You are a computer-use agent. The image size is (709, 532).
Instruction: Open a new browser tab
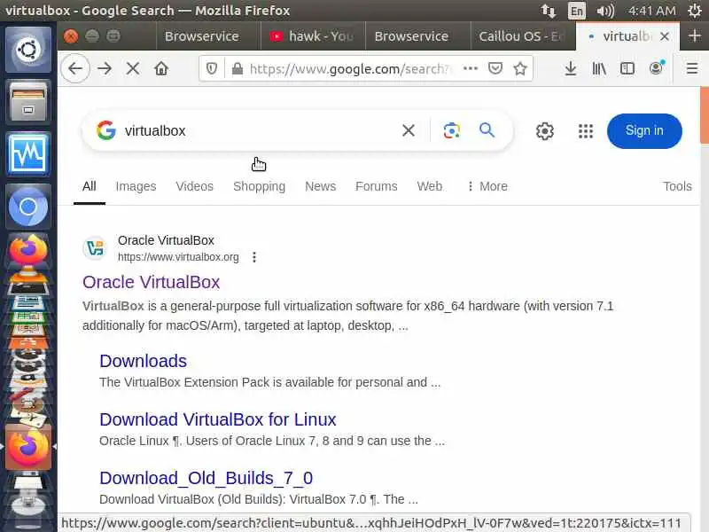point(695,35)
